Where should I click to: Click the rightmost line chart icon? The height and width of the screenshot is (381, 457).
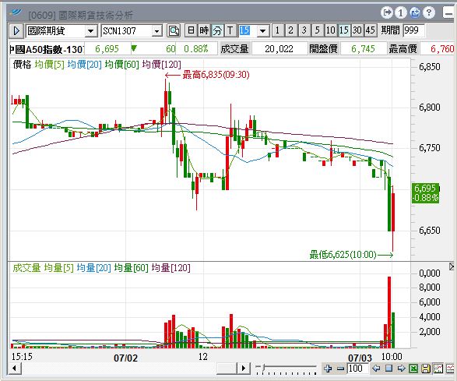click(451, 369)
